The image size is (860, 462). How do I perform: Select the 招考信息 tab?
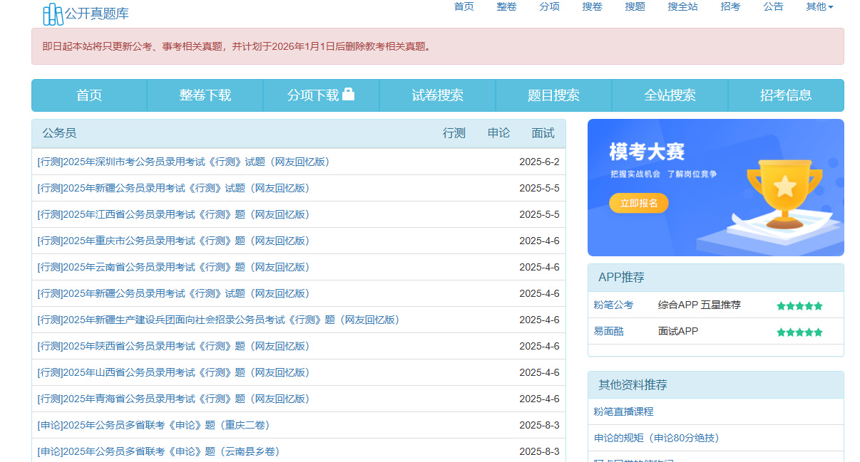coord(786,95)
